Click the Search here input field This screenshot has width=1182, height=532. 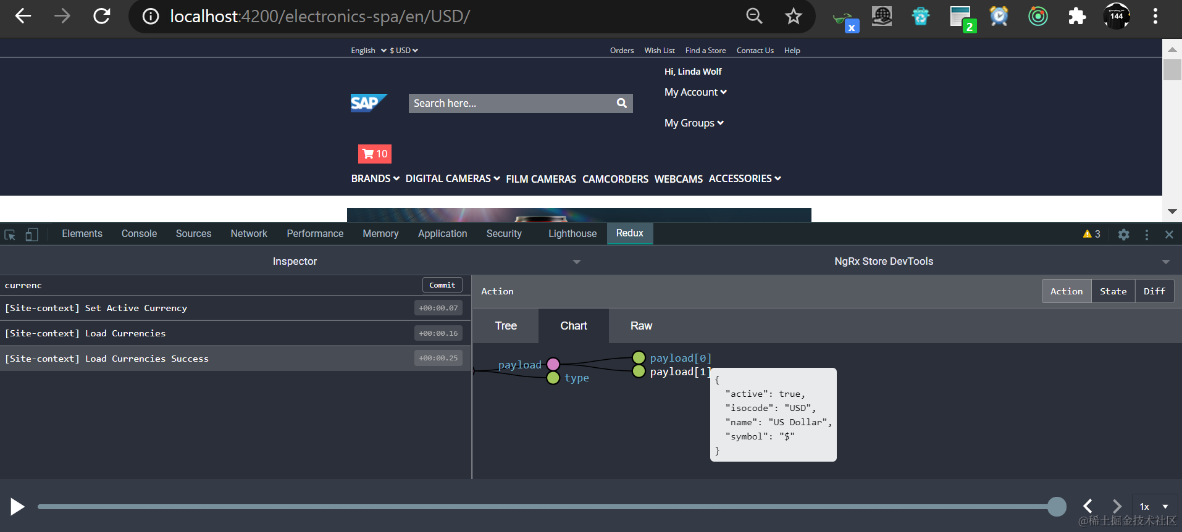[513, 103]
